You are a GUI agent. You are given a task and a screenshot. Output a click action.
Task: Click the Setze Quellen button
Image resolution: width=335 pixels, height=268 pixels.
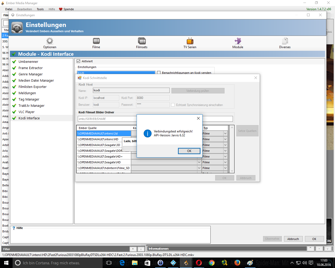tap(247, 131)
